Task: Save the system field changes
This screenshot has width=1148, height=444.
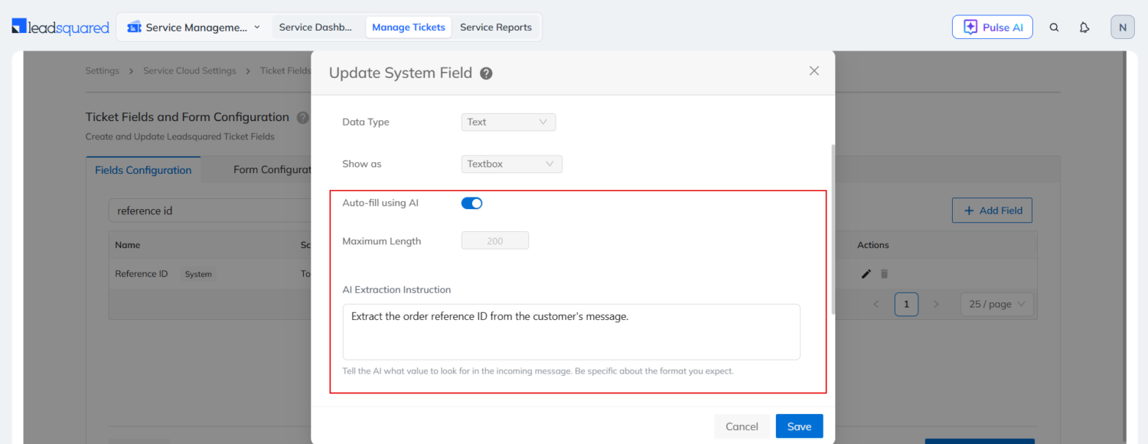Action: pyautogui.click(x=799, y=426)
